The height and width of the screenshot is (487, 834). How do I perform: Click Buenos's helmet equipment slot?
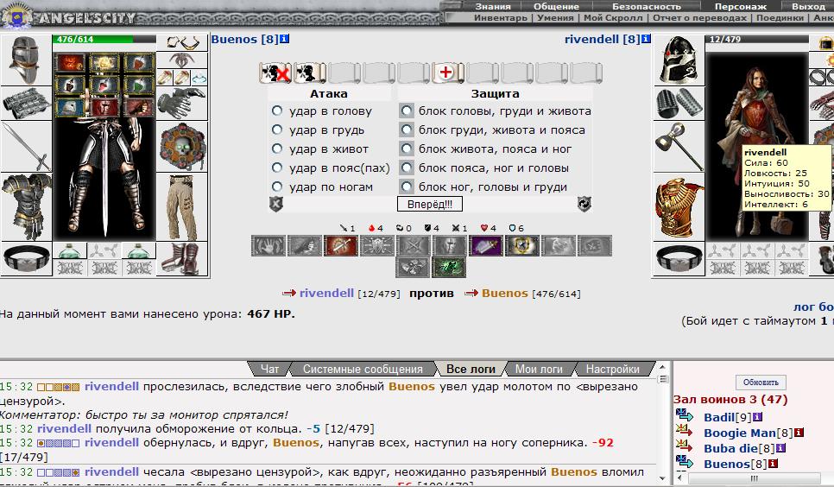click(x=26, y=60)
